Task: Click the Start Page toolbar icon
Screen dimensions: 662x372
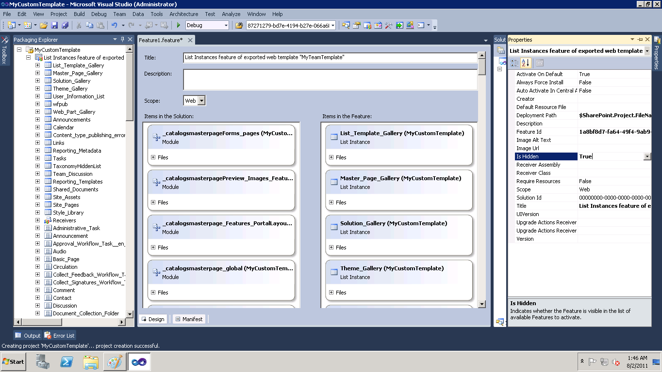Action: (x=399, y=25)
